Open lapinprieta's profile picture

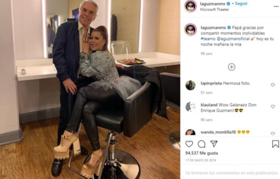click(x=190, y=85)
